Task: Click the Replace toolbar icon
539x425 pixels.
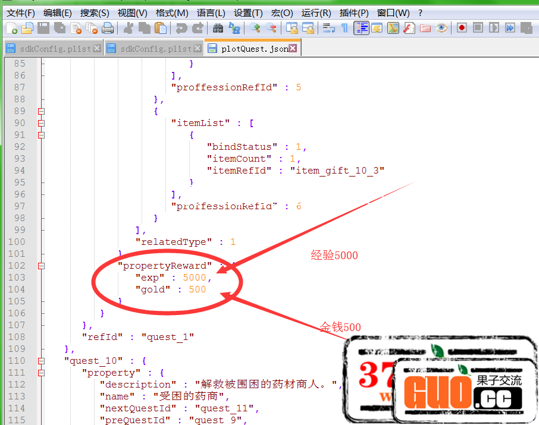Action: coord(234,27)
